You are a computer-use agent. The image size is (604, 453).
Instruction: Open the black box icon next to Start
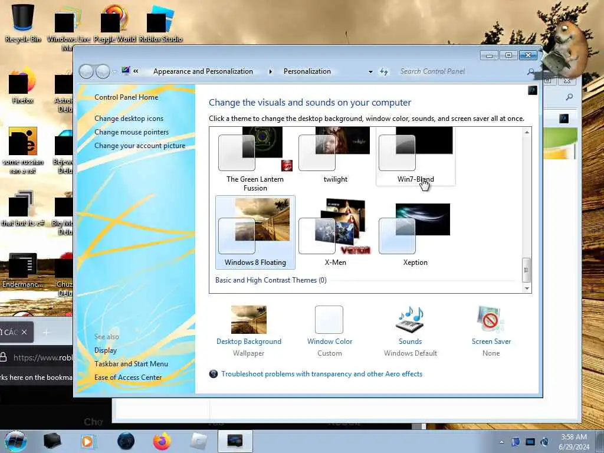click(52, 441)
